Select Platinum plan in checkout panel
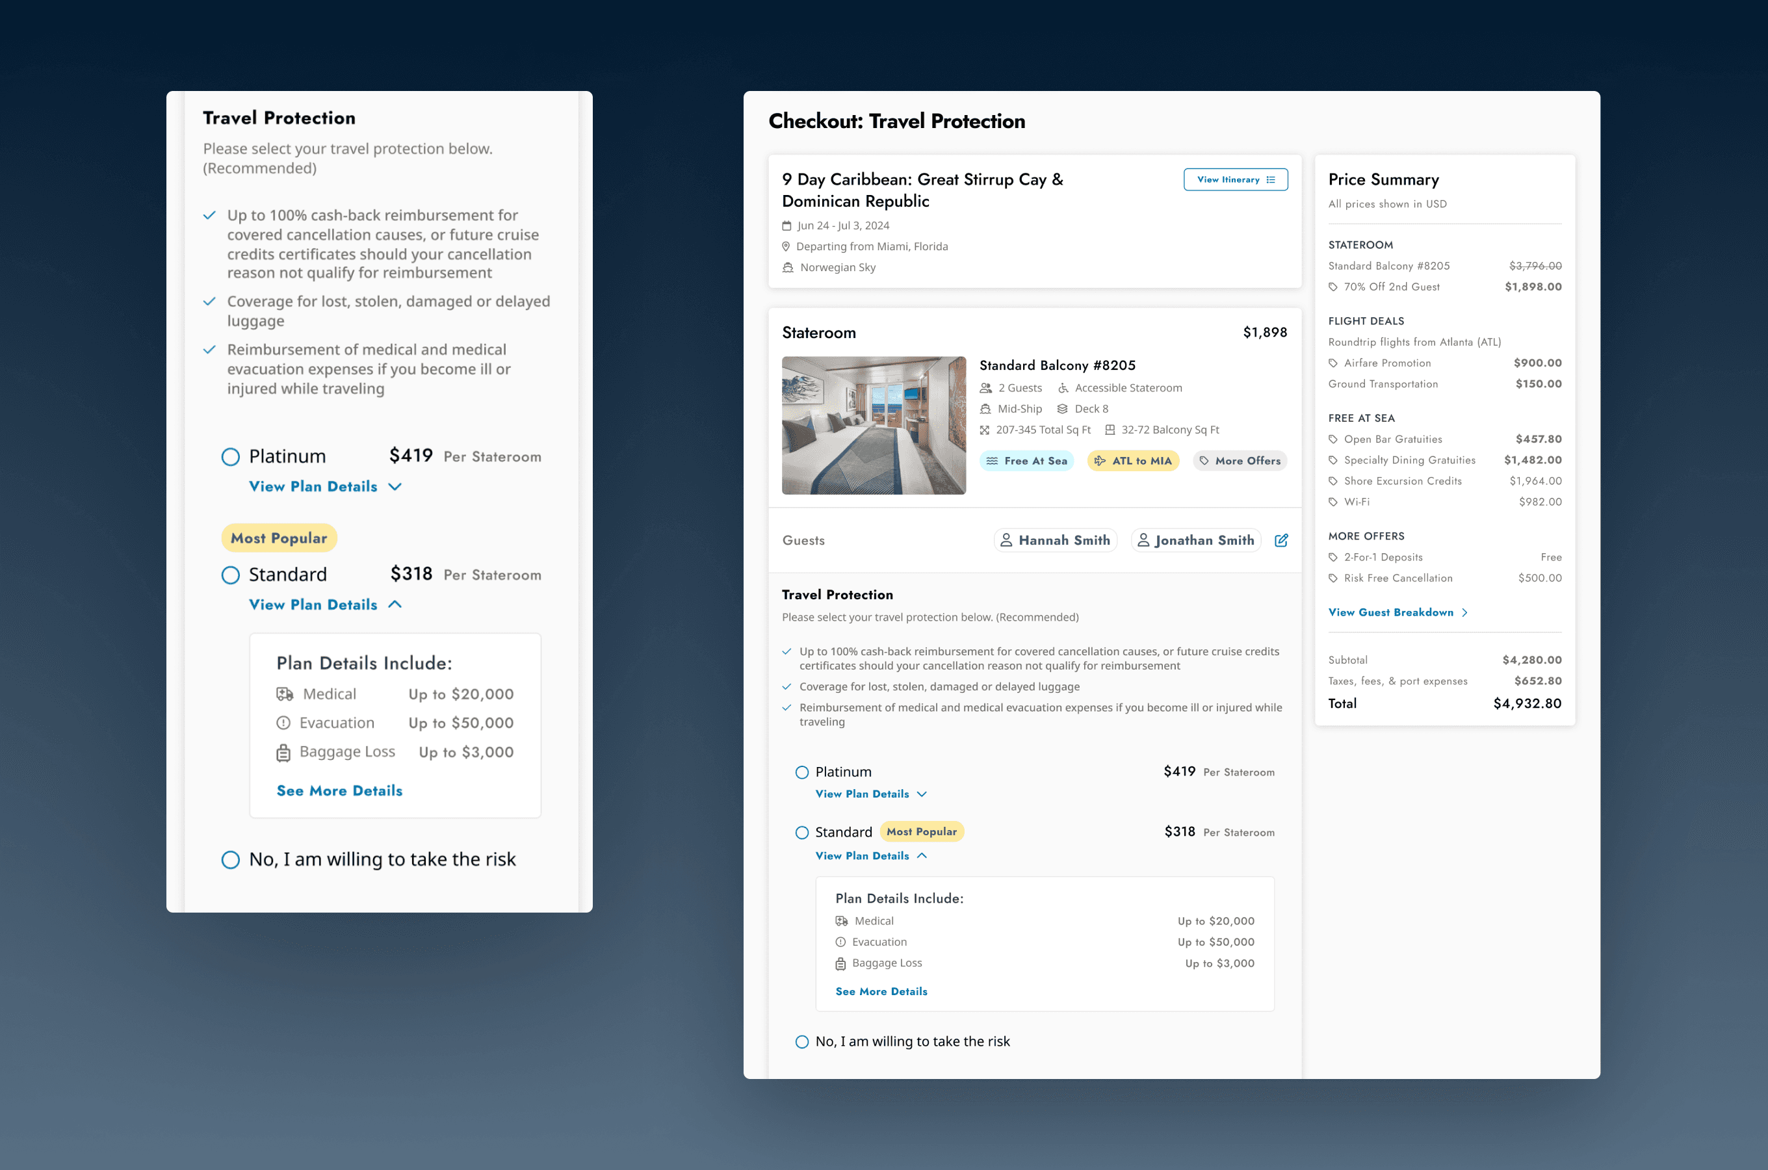 [x=802, y=772]
